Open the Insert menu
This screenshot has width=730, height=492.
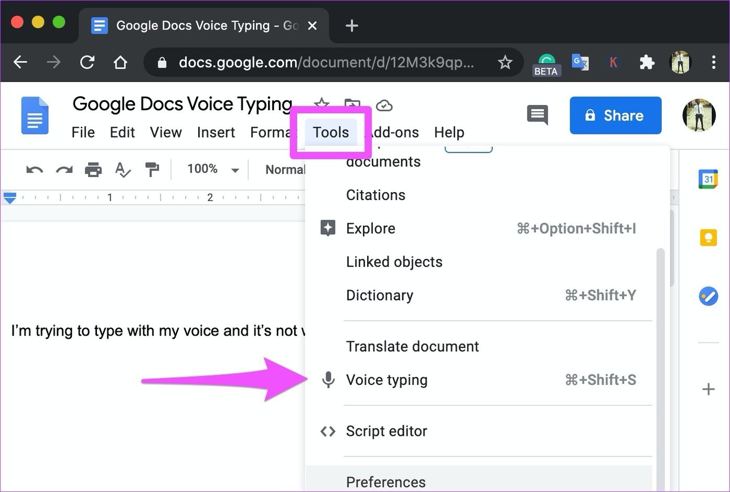tap(216, 132)
